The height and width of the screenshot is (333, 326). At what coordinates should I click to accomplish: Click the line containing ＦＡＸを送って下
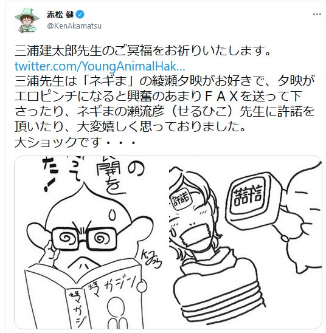(x=158, y=96)
